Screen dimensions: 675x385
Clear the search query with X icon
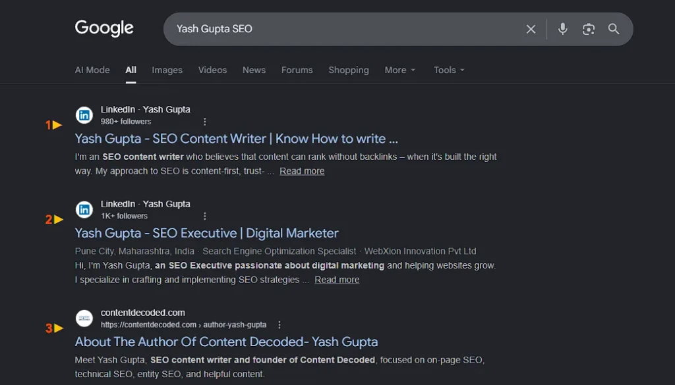(531, 29)
